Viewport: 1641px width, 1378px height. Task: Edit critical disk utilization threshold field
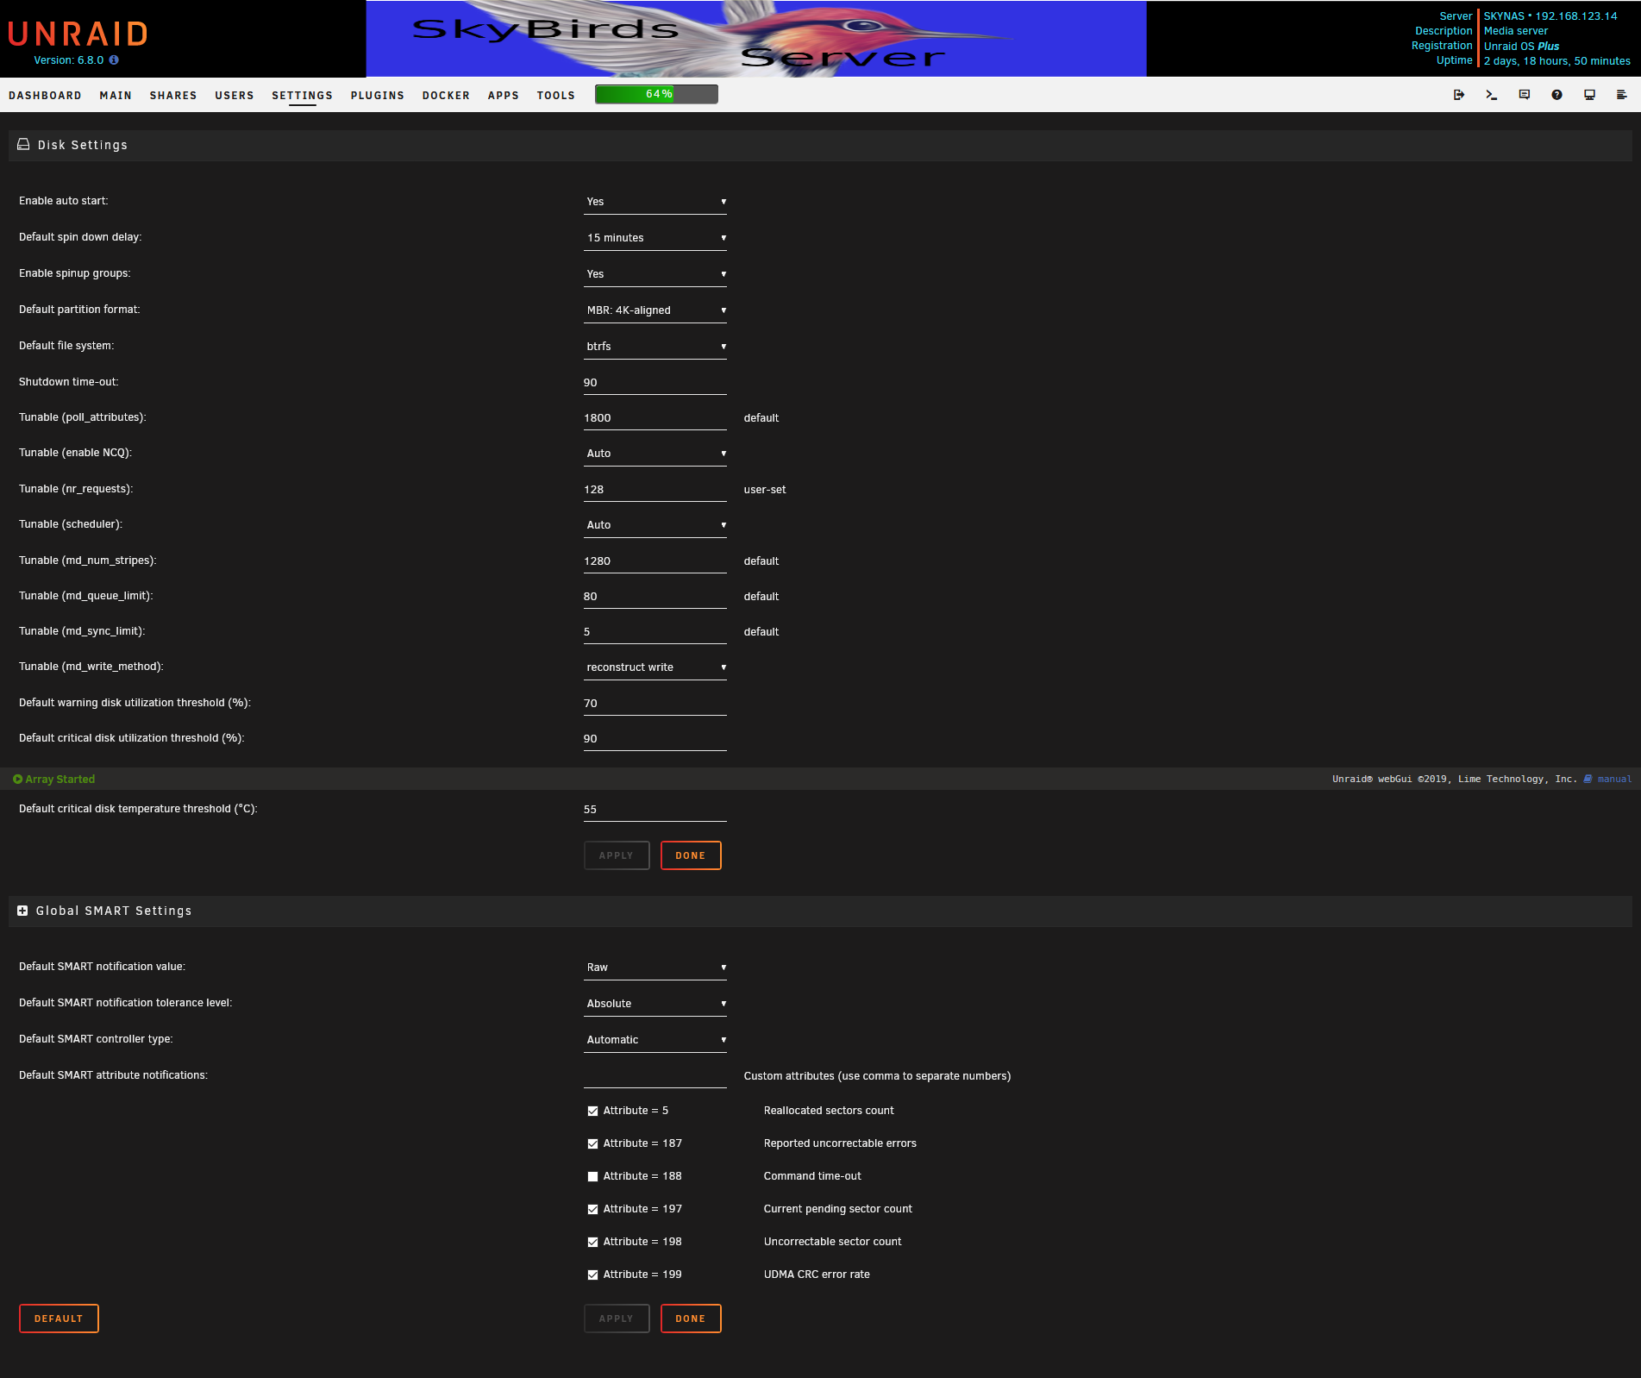coord(655,739)
